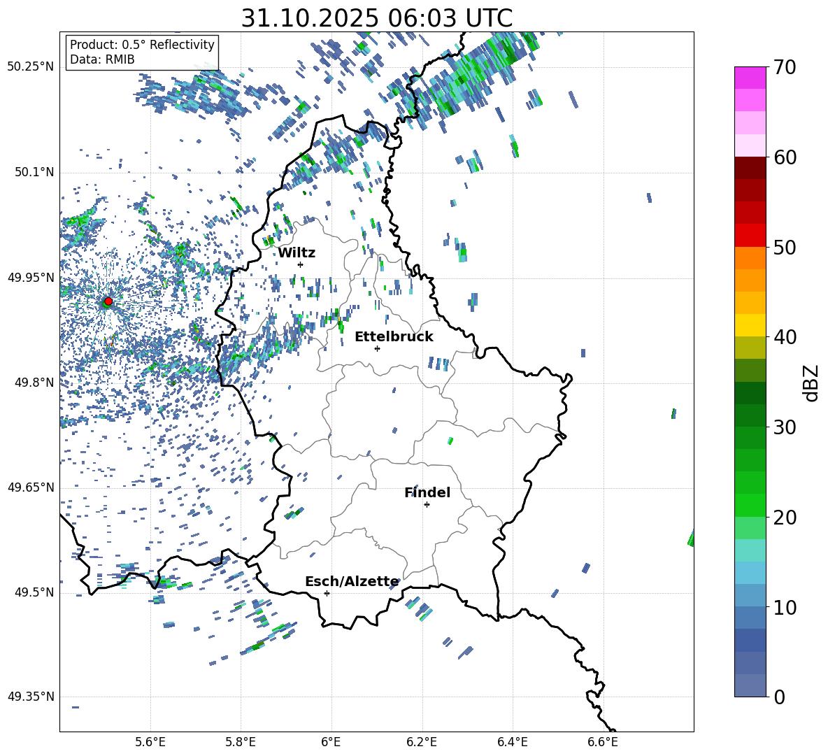Viewport: 828px width, 756px height.
Task: Click the 5.8°E longitude label
Action: pyautogui.click(x=241, y=742)
